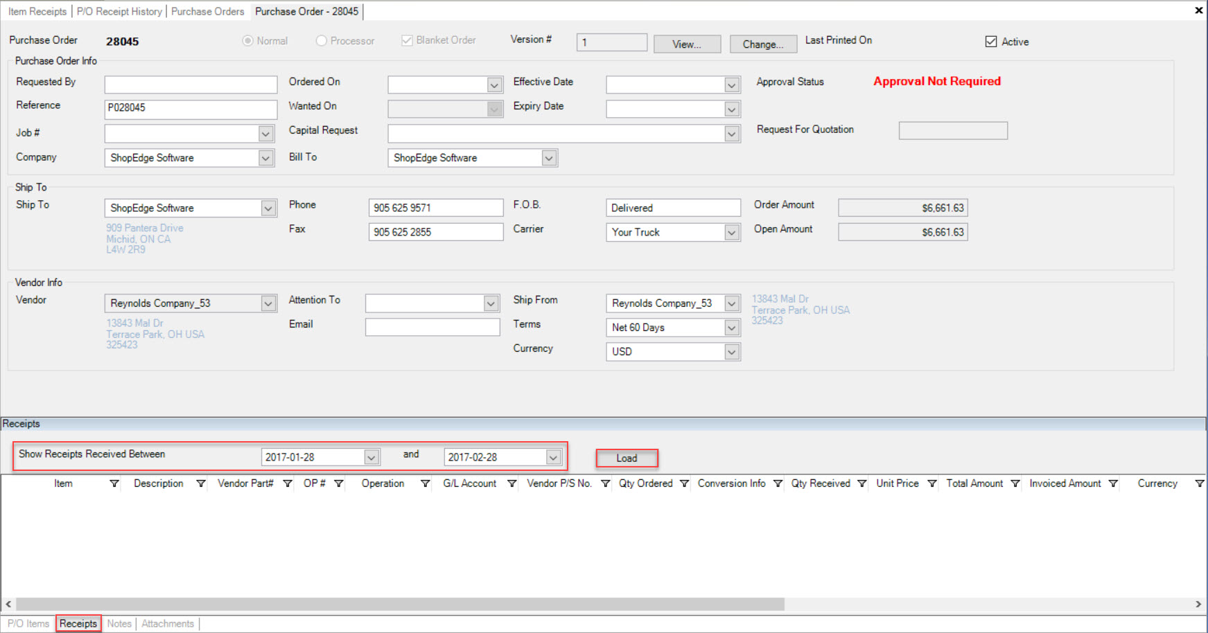The width and height of the screenshot is (1208, 633).
Task: Click the horizontal scrollbar under the receipts grid
Action: [400, 604]
